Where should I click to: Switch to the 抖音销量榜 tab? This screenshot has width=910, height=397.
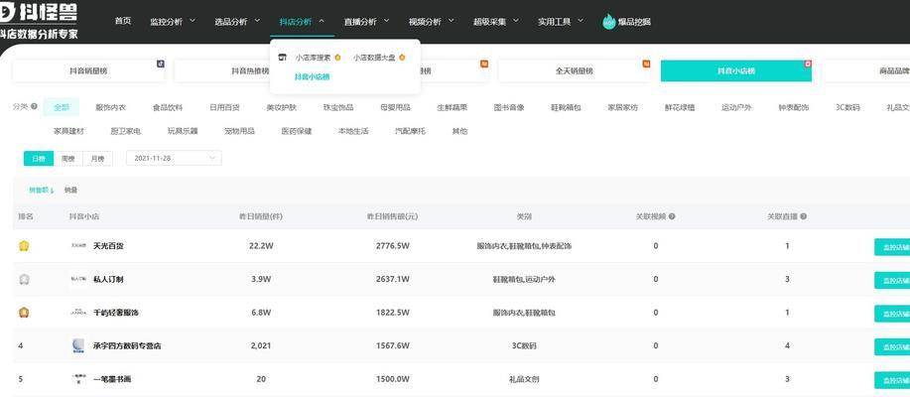(x=88, y=70)
